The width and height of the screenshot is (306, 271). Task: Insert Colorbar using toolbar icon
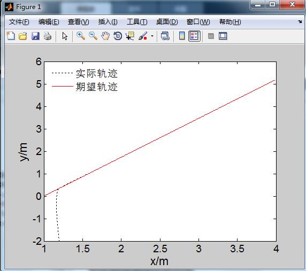click(182, 36)
